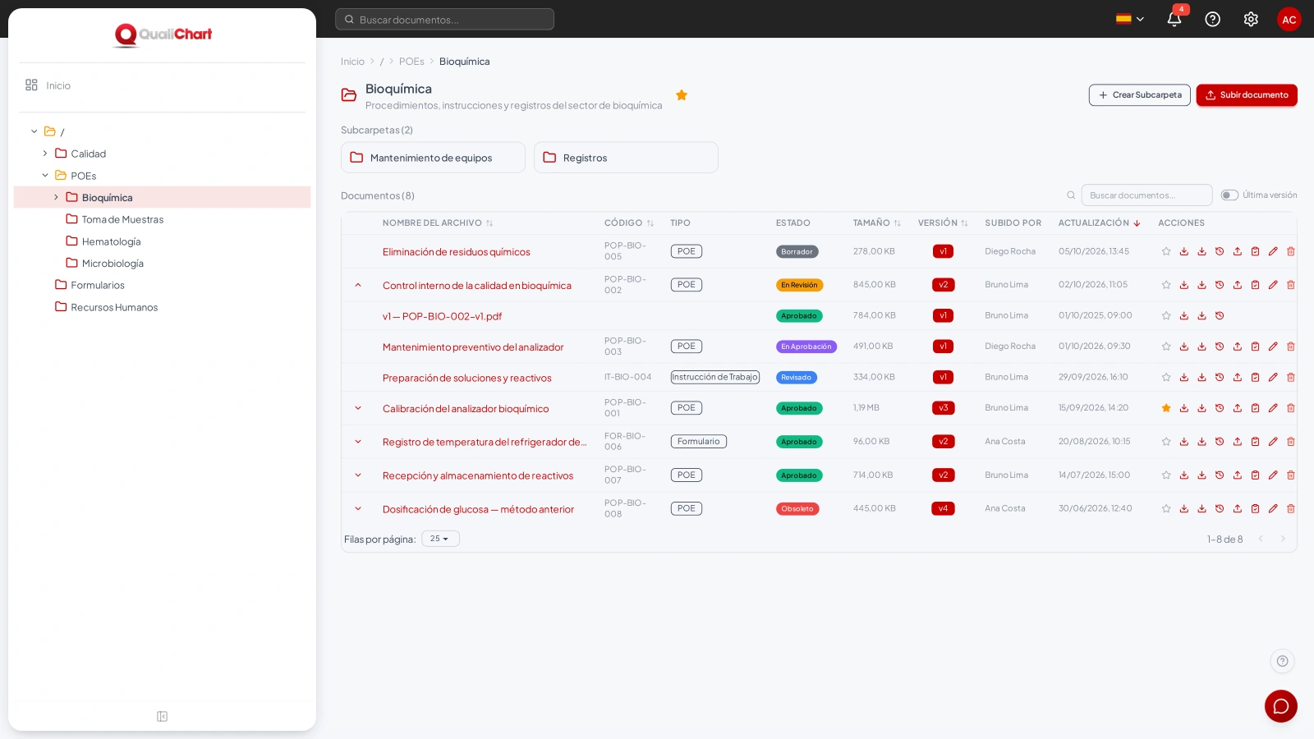This screenshot has height=739, width=1314.
Task: Open settings gear in top bar
Action: [x=1251, y=19]
